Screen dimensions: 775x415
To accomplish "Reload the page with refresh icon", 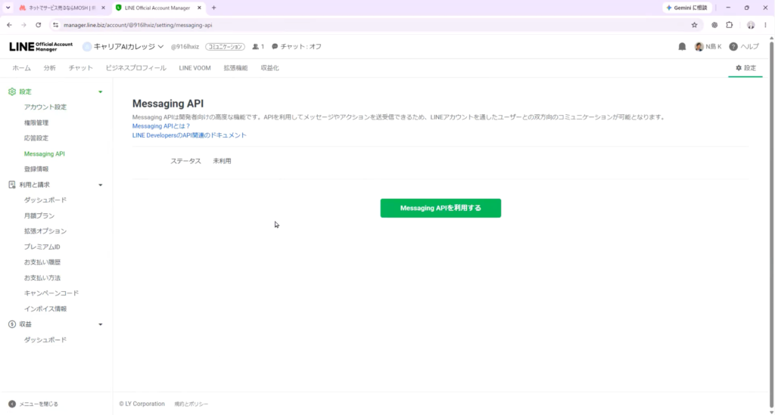I will pos(38,25).
